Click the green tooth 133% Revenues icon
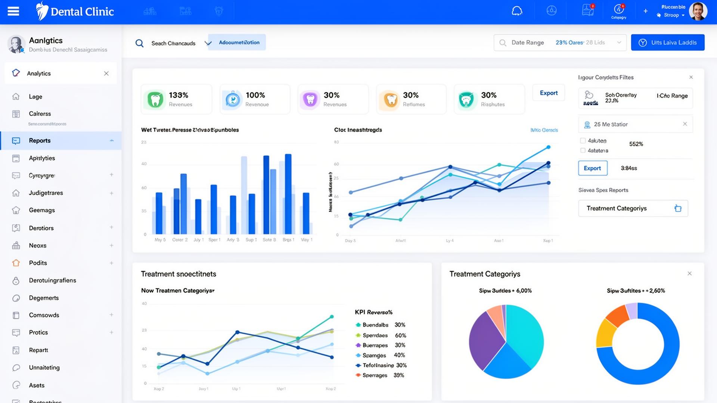This screenshot has width=717, height=403. point(155,99)
